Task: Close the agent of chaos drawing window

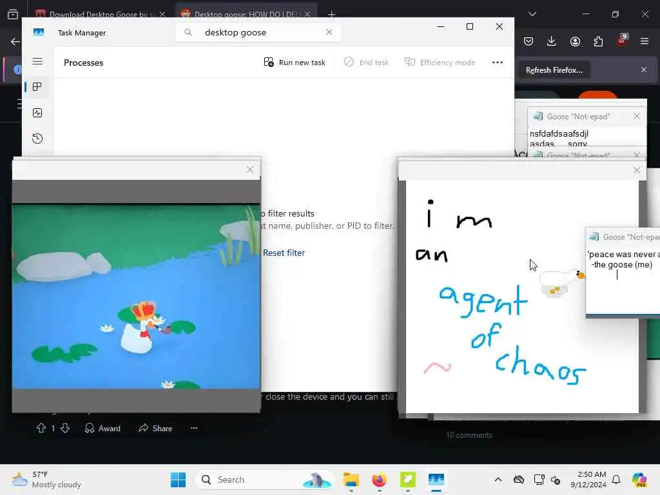Action: pos(636,170)
